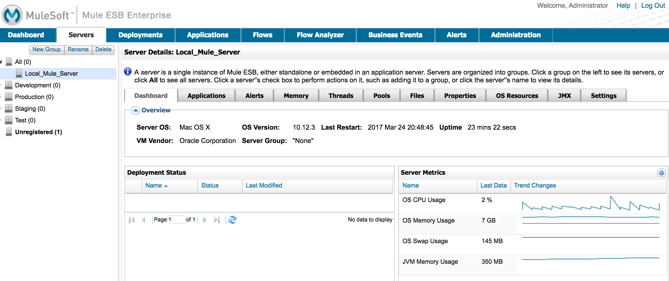Click the blue info icon
The width and height of the screenshot is (669, 281).
tap(128, 72)
